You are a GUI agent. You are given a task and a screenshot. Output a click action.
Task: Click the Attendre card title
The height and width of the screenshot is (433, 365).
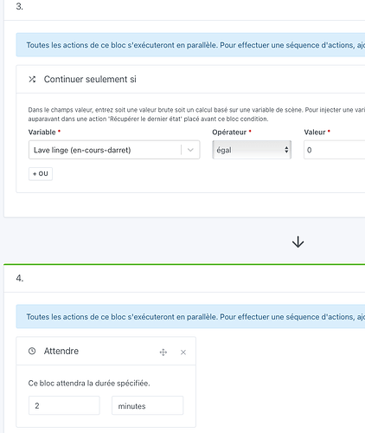pos(61,351)
